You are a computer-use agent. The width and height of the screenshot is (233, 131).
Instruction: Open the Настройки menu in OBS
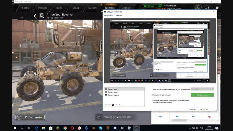pyautogui.click(x=108, y=15)
